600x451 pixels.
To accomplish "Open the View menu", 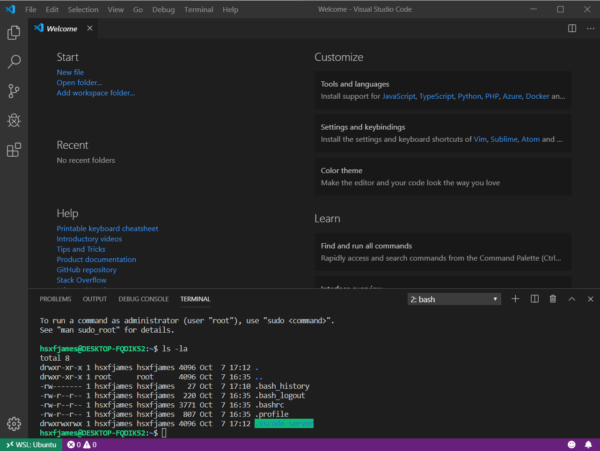I will coord(116,9).
